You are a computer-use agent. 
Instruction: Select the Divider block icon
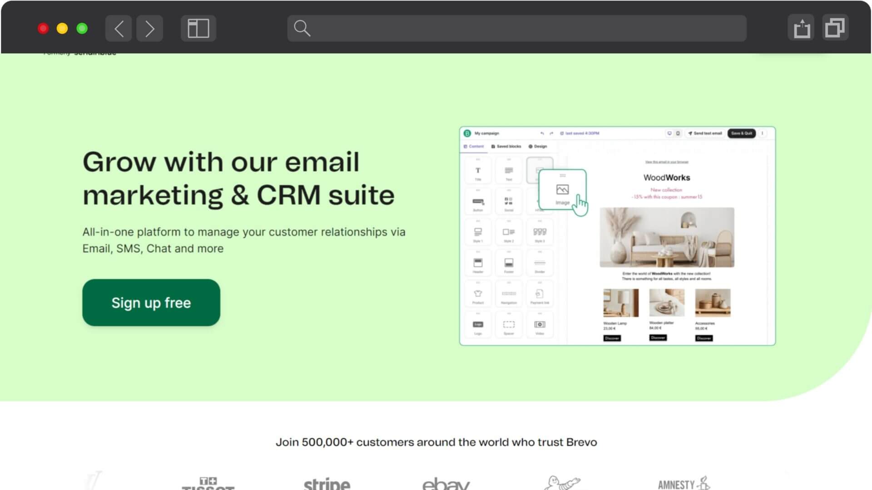[x=540, y=264]
